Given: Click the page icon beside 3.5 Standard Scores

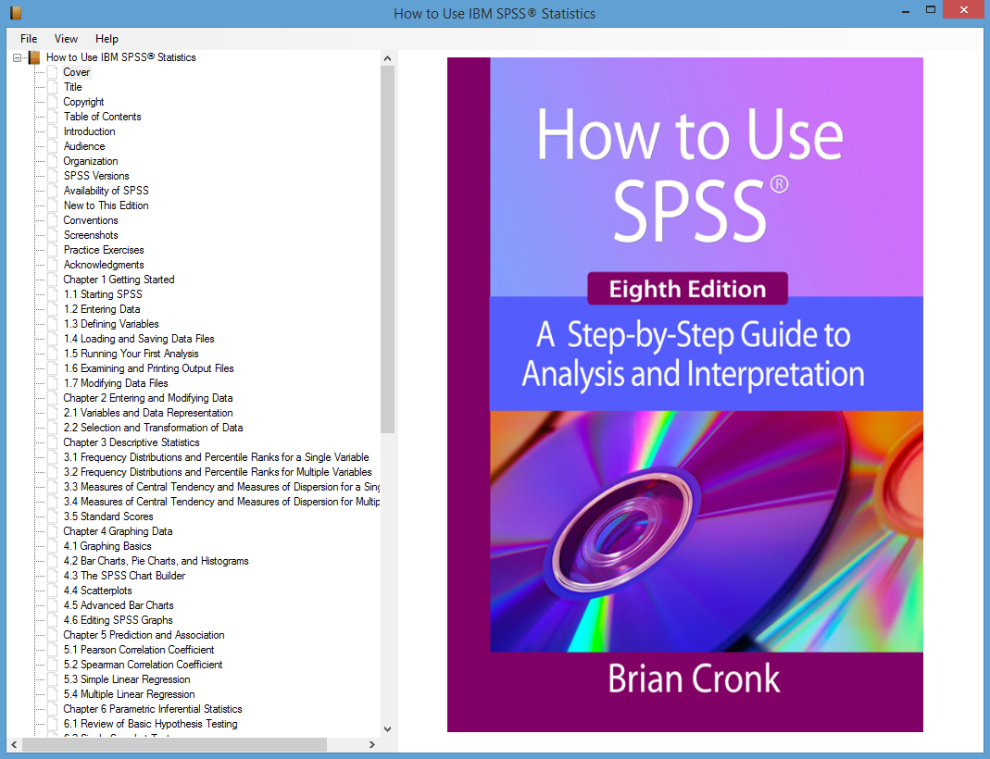Looking at the screenshot, I should 53,516.
